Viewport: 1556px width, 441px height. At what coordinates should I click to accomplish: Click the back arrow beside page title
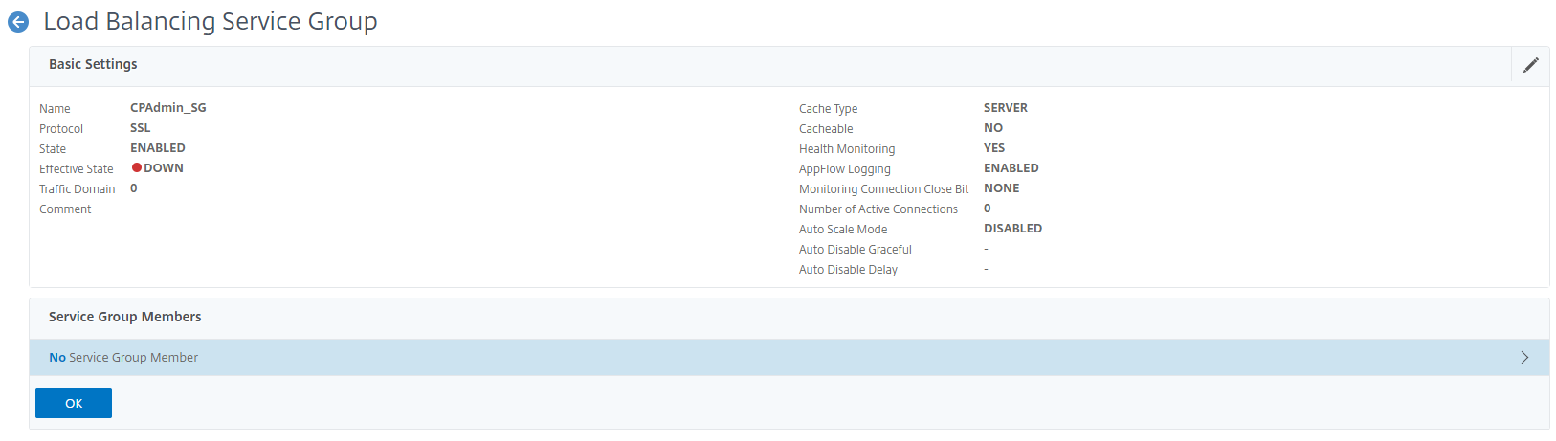tap(18, 22)
